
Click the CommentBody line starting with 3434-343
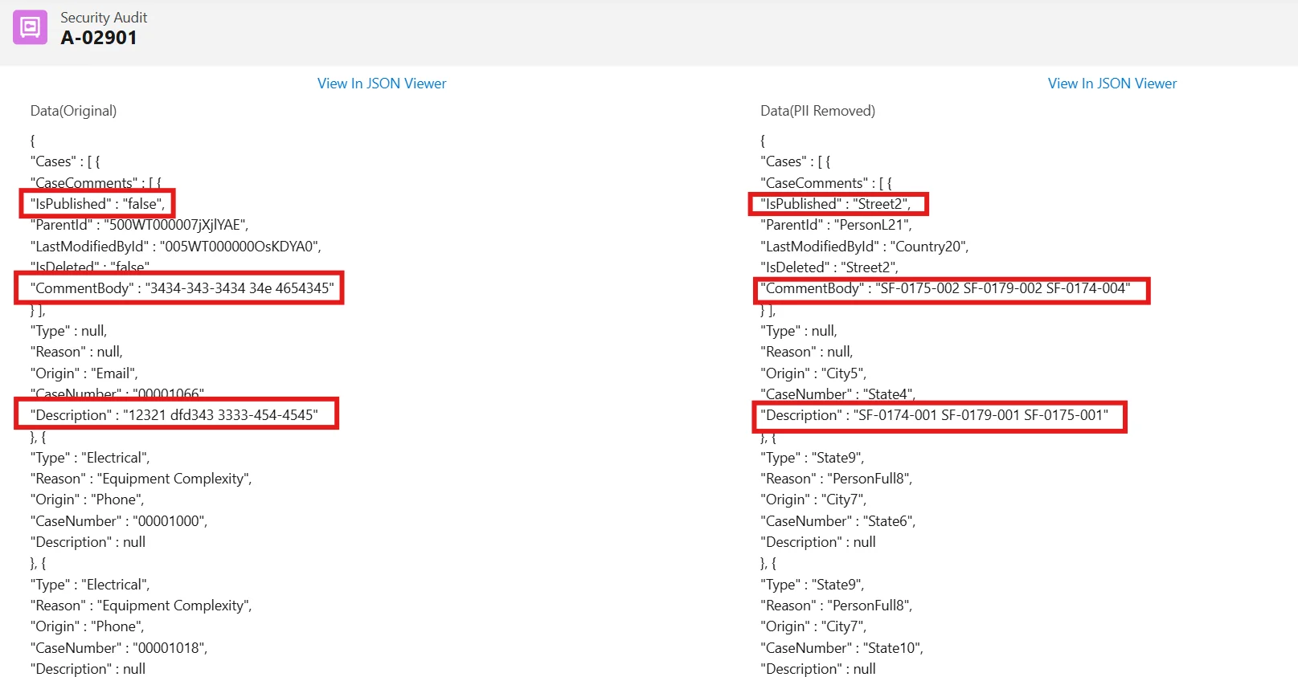[182, 288]
